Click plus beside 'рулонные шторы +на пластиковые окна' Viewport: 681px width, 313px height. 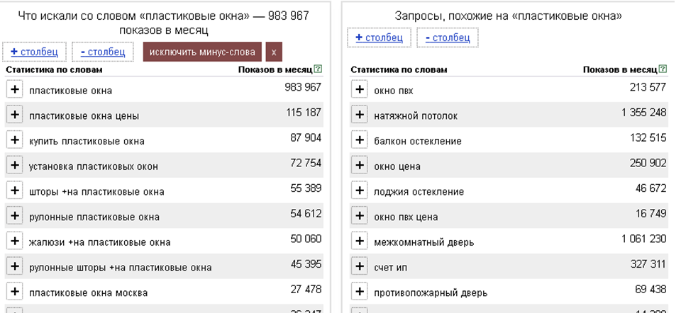click(x=15, y=266)
